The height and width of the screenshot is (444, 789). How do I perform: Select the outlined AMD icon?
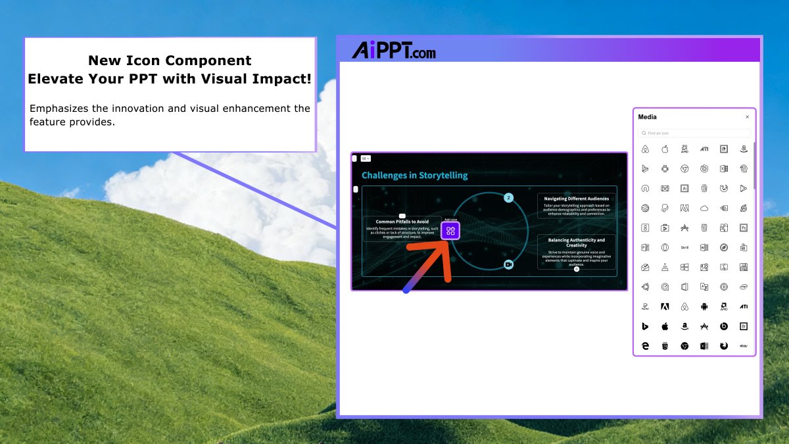point(684,149)
